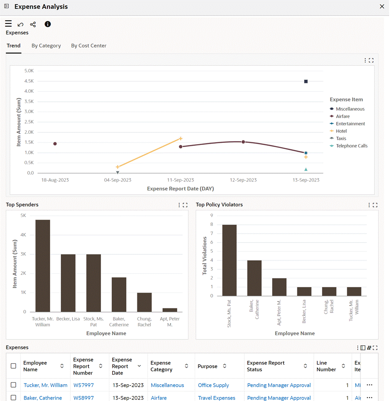Viewport: 392px width, 401px height.
Task: Open row actions for Baker, Catherine
Action: [x=369, y=398]
